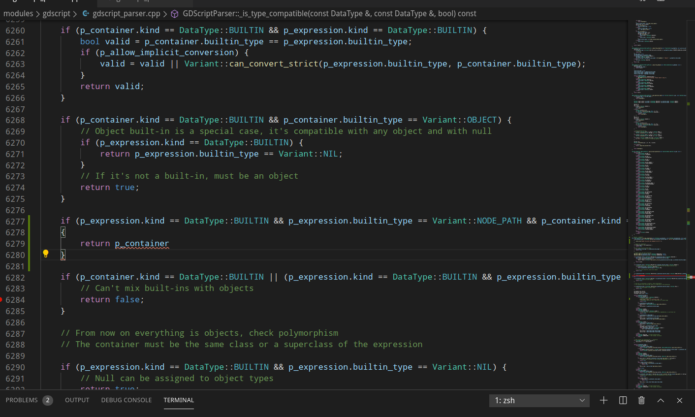The height and width of the screenshot is (417, 695).
Task: Open the DEBUG CONSOLE tab
Action: coord(126,400)
